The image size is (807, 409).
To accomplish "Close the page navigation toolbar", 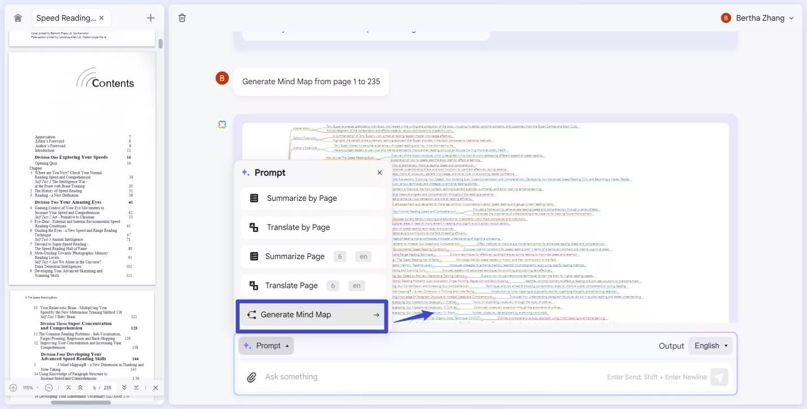I will 155,388.
